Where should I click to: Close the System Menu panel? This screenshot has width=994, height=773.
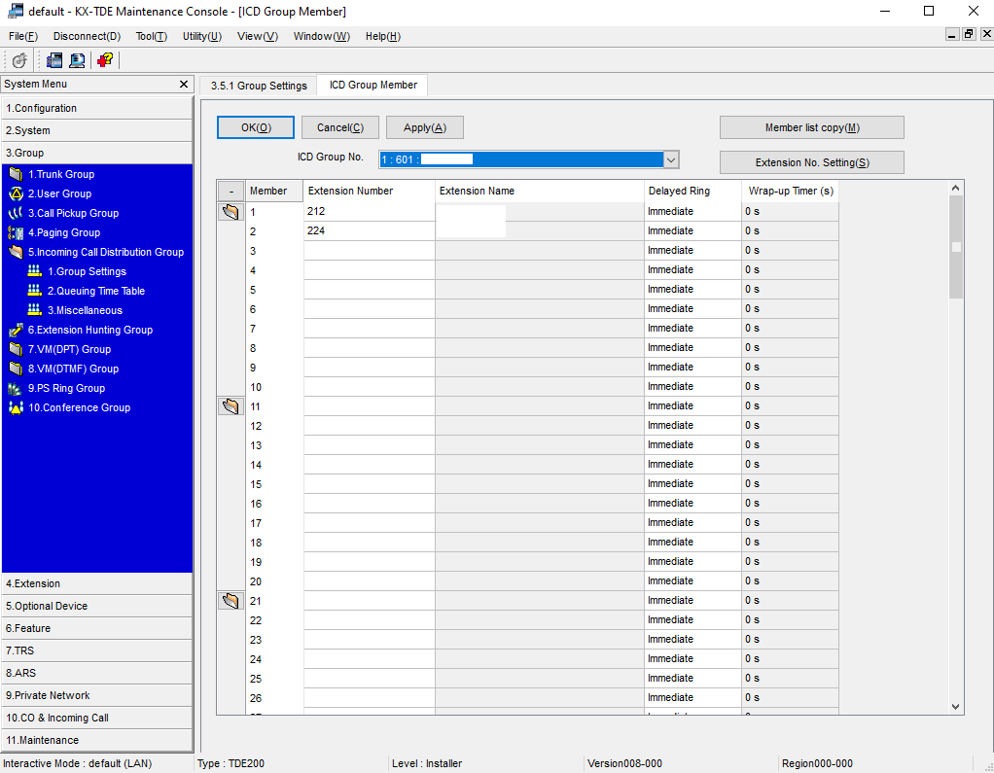point(184,85)
